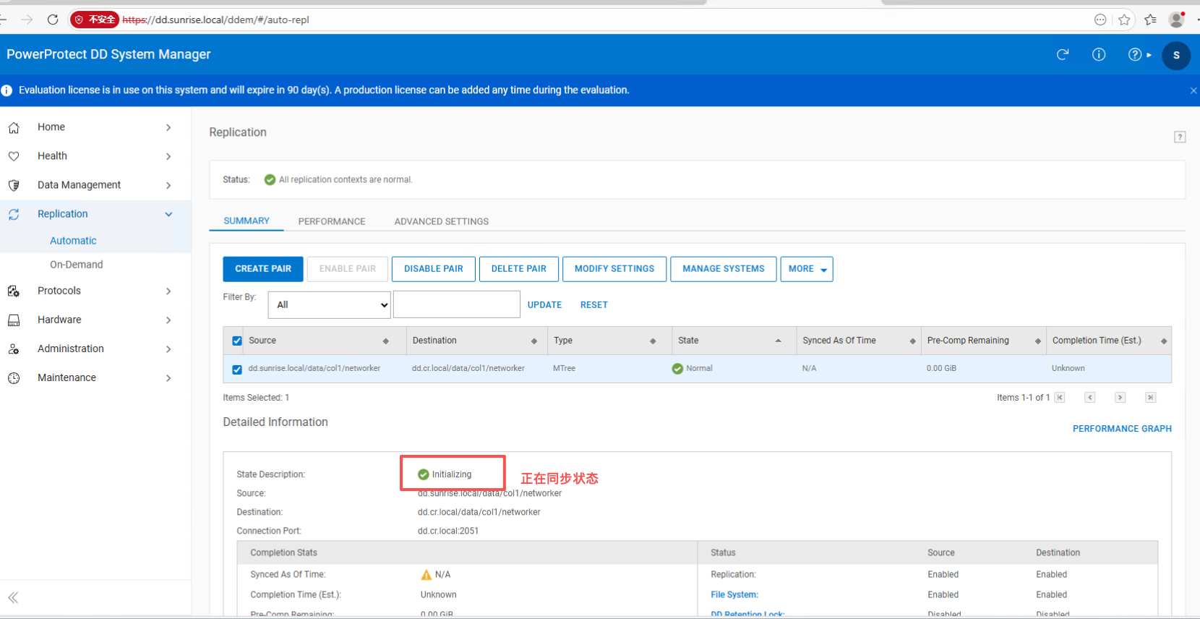
Task: Click the Health heart icon
Action: point(14,156)
